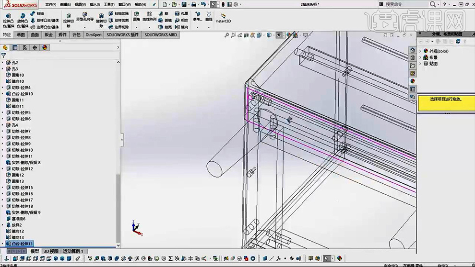Switch to the 钣金 sheet metal tab

point(49,35)
